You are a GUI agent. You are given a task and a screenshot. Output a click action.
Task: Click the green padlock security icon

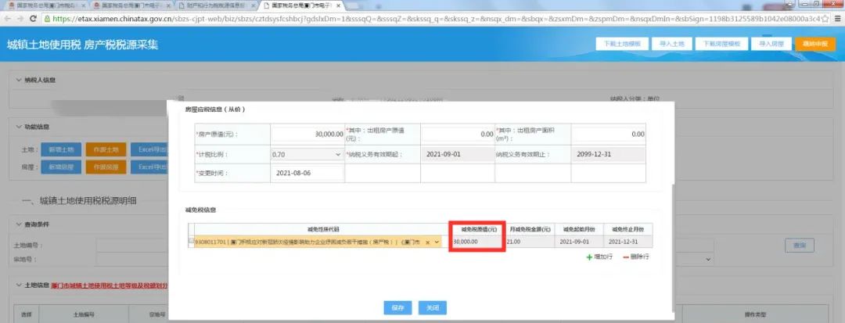(x=48, y=18)
